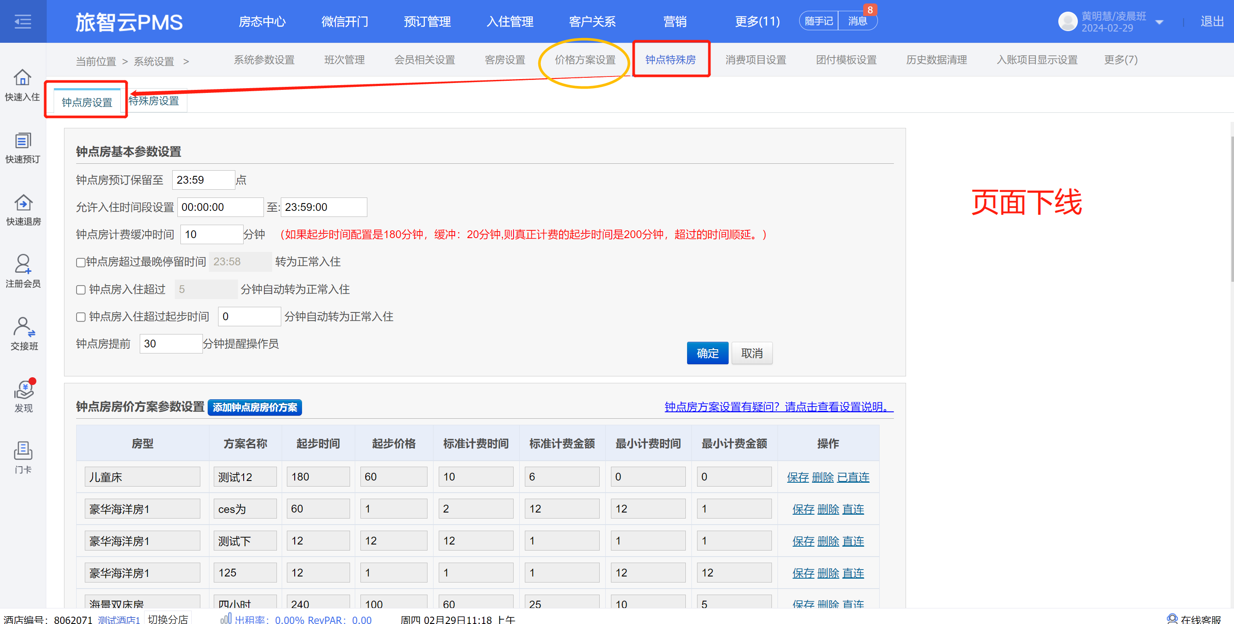This screenshot has width=1234, height=624.
Task: Select 钟点房设置 tab
Action: [87, 102]
